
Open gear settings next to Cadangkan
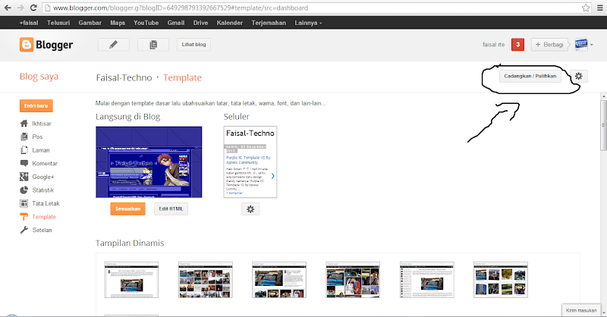pos(579,77)
